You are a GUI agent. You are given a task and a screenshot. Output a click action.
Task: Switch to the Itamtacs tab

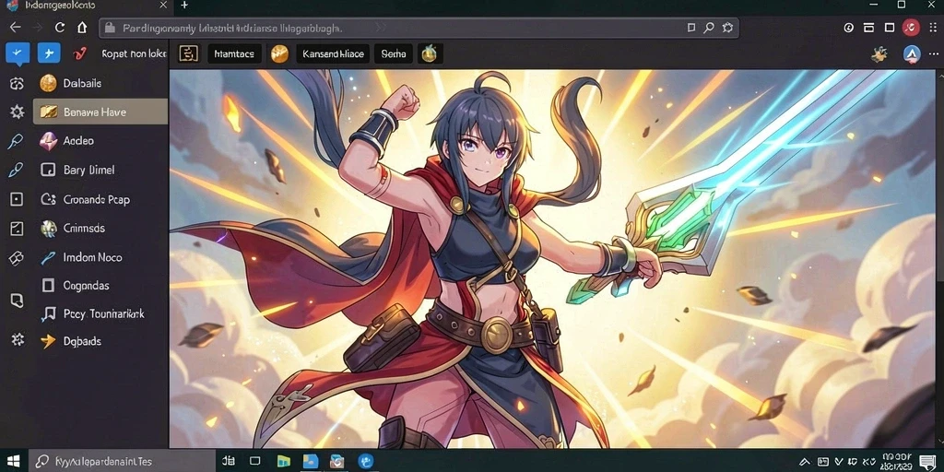(234, 53)
